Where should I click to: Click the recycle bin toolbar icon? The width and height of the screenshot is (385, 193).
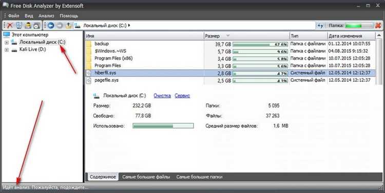pos(19,25)
